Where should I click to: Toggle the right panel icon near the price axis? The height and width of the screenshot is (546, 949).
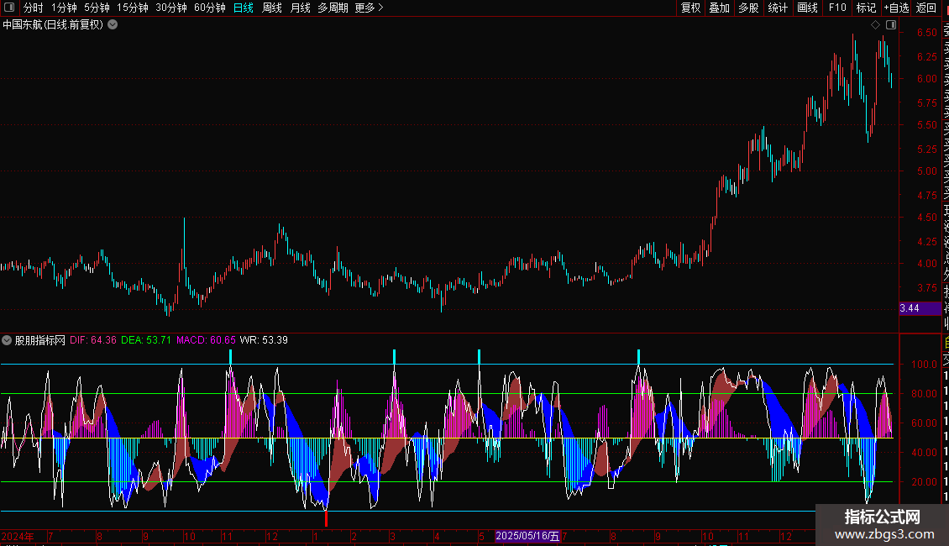pyautogui.click(x=890, y=25)
